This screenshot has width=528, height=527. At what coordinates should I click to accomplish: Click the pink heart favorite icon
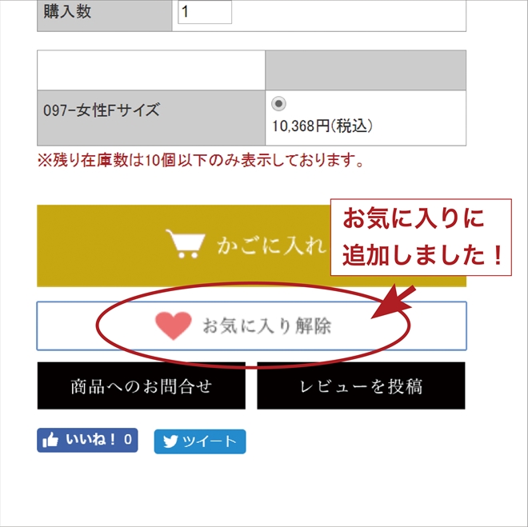coord(174,325)
